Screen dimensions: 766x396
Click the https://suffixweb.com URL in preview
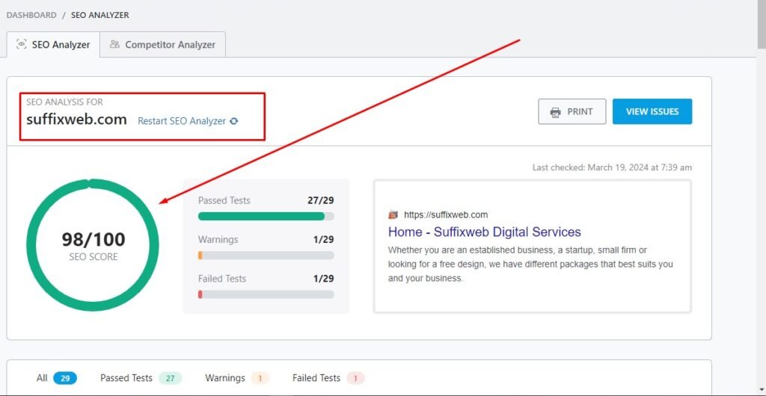click(x=446, y=214)
